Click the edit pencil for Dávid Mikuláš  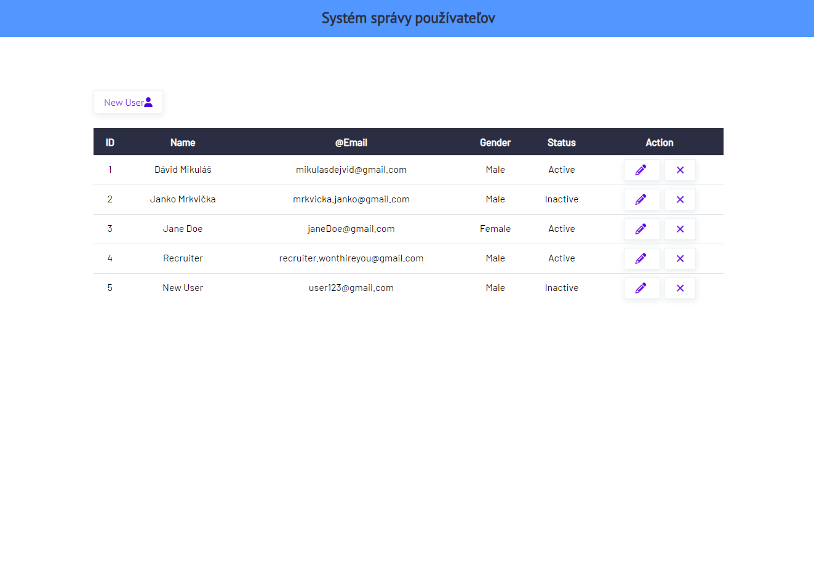[641, 170]
